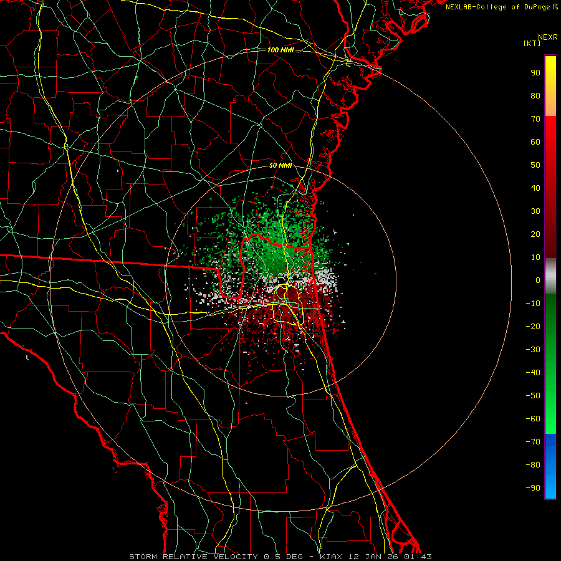Pick the gray zero-velocity segment of color bar
Screen dimensions: 561x561
(x=550, y=276)
